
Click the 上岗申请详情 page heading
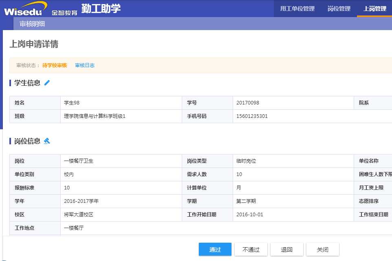34,44
